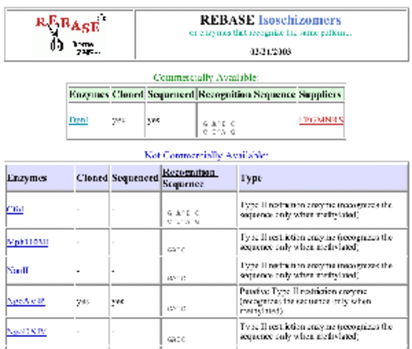Click the "Commercially Available" heading
Viewport: 412px width, 349px height.
coord(206,77)
